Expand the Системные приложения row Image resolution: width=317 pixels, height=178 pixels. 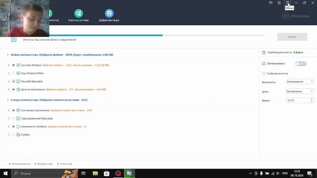[x=9, y=110]
